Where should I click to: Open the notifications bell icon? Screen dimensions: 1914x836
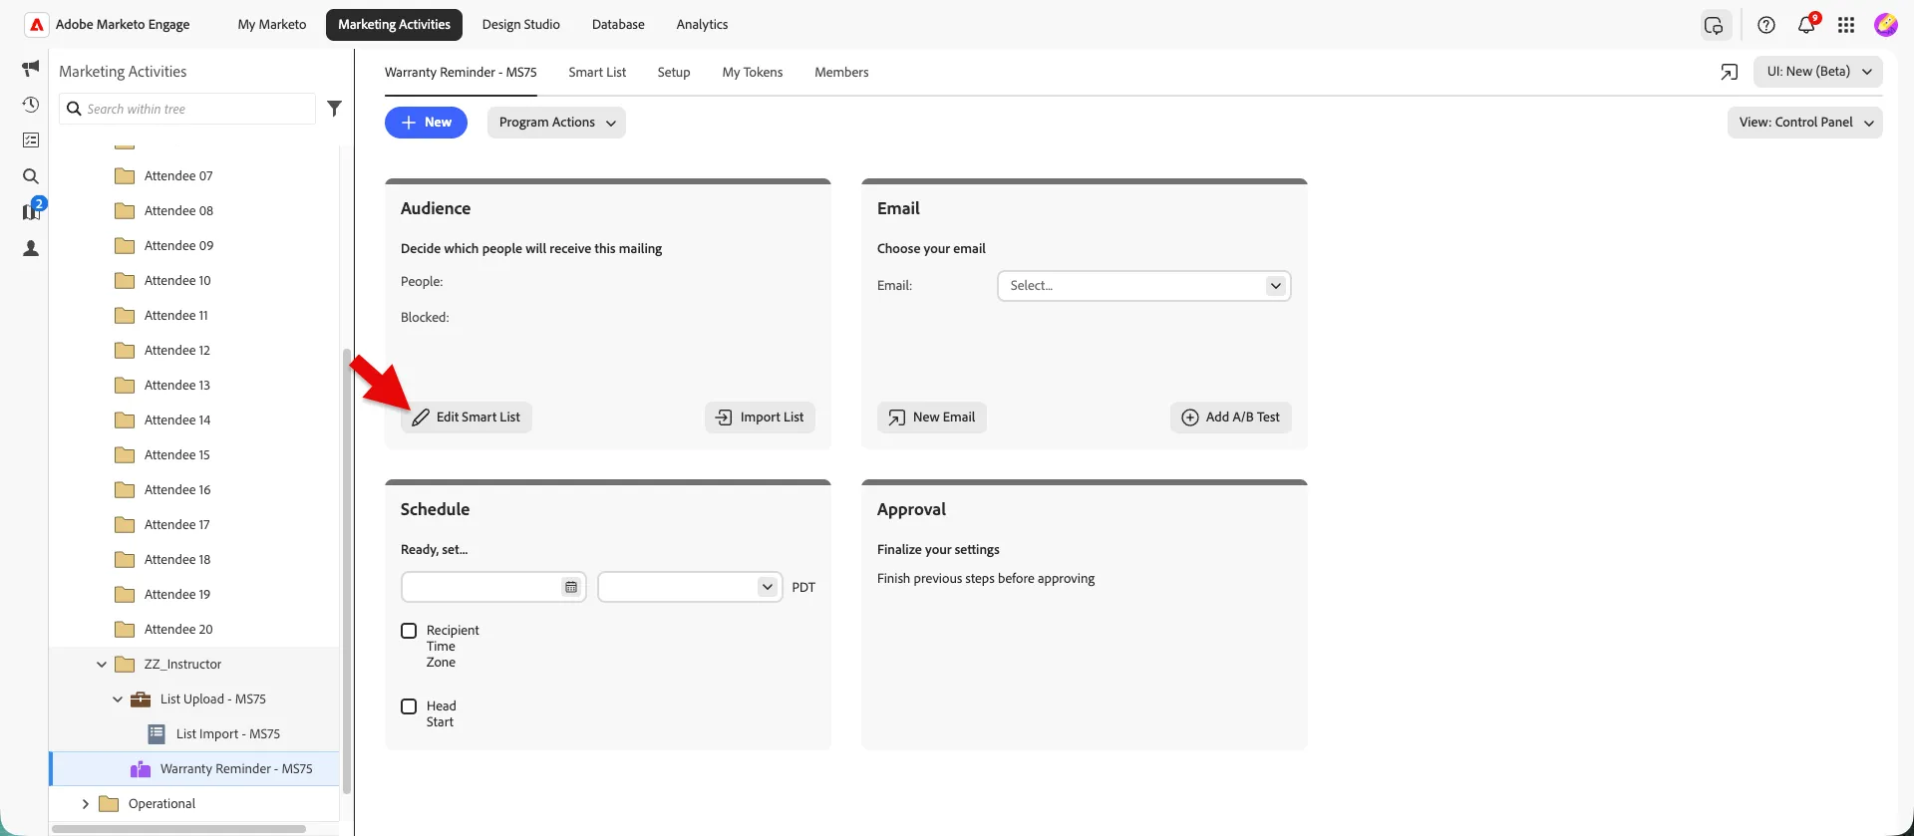(1806, 25)
